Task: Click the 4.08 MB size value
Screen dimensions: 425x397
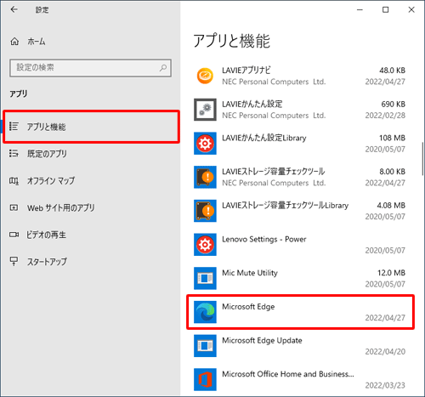Action: pos(391,205)
